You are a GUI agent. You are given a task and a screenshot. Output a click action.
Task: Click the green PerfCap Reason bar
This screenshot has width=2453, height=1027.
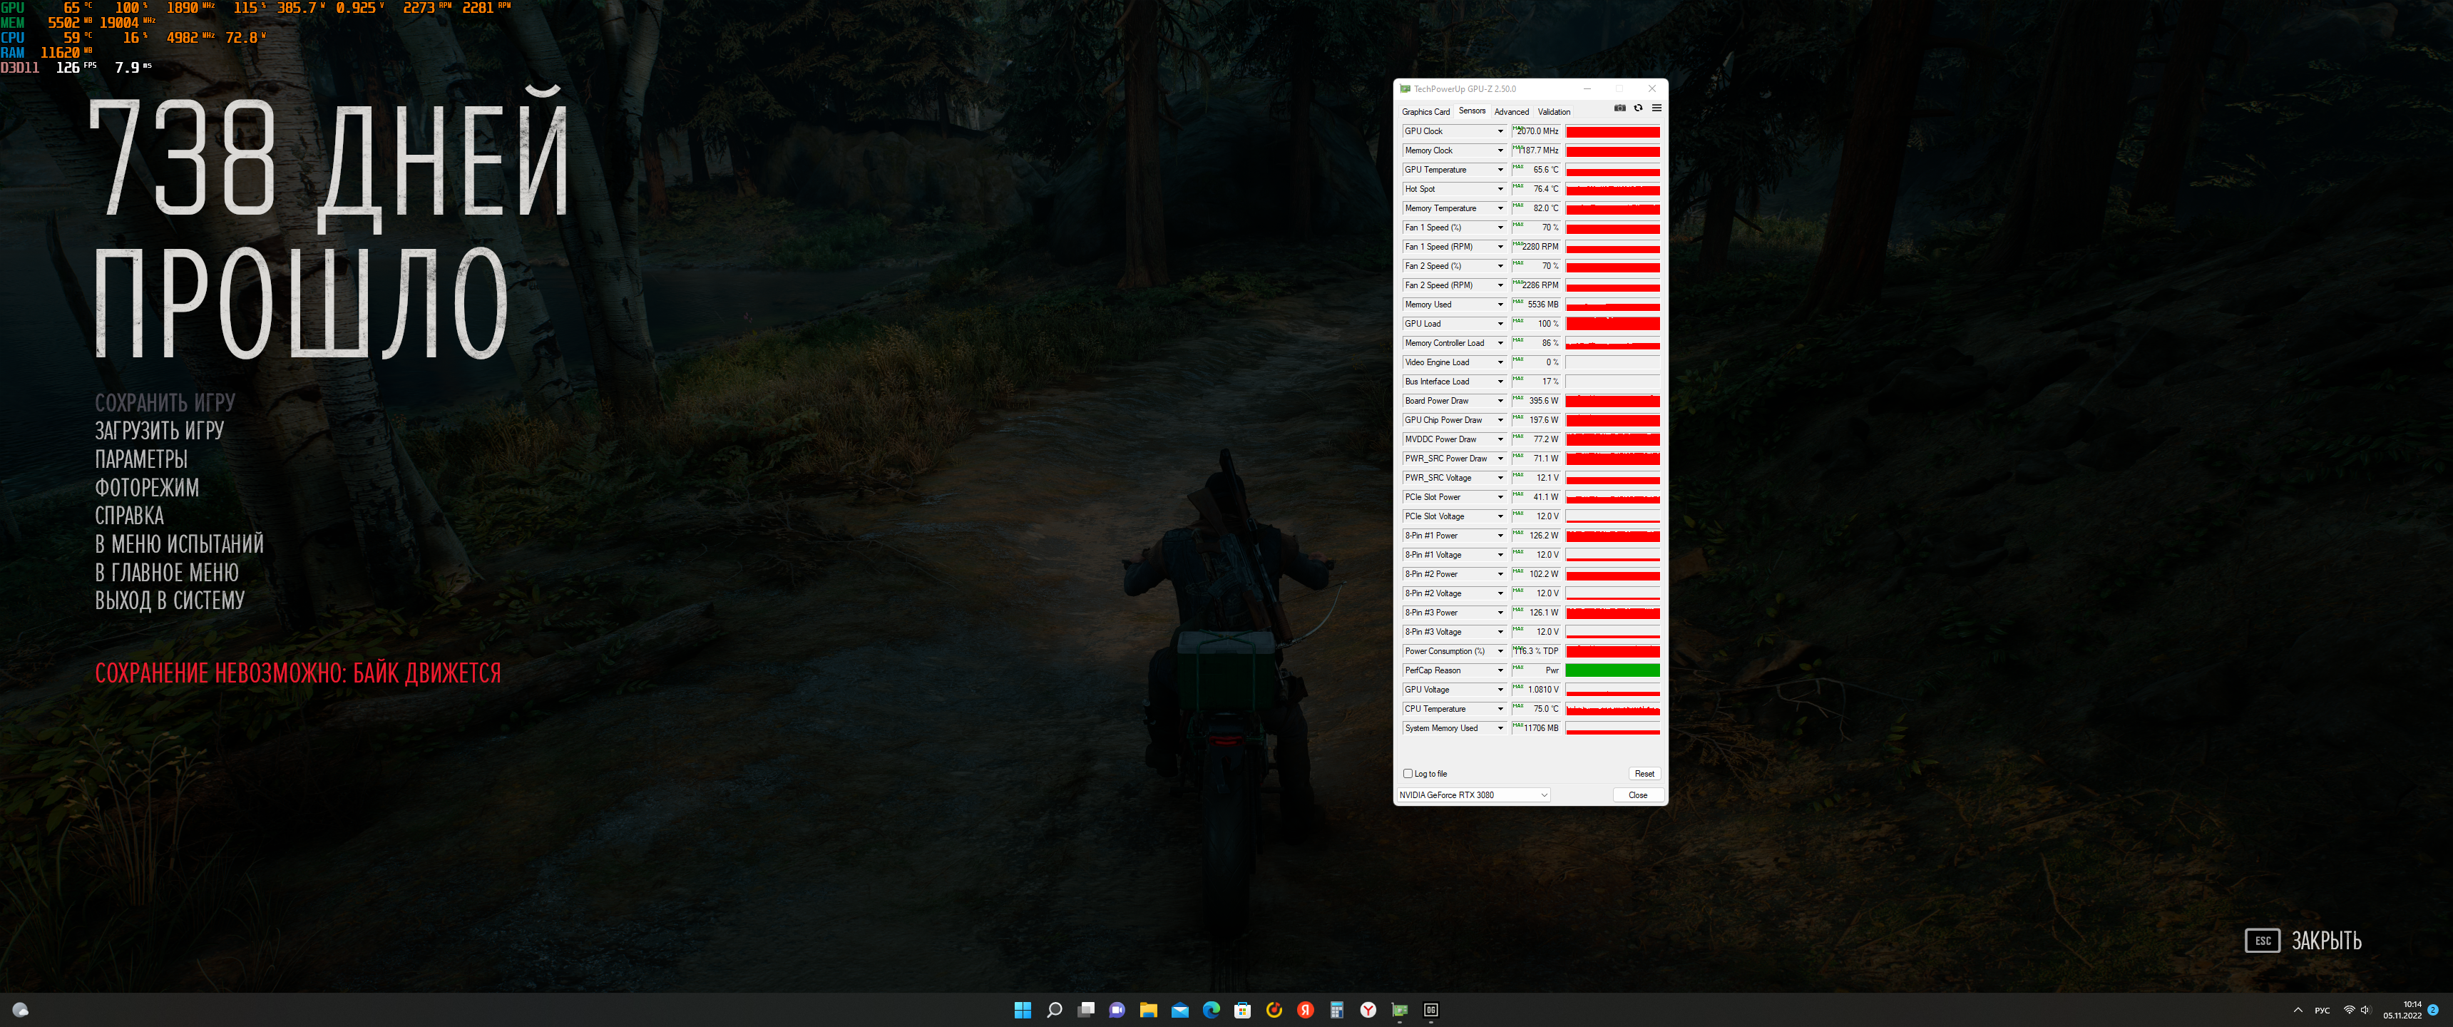tap(1612, 670)
